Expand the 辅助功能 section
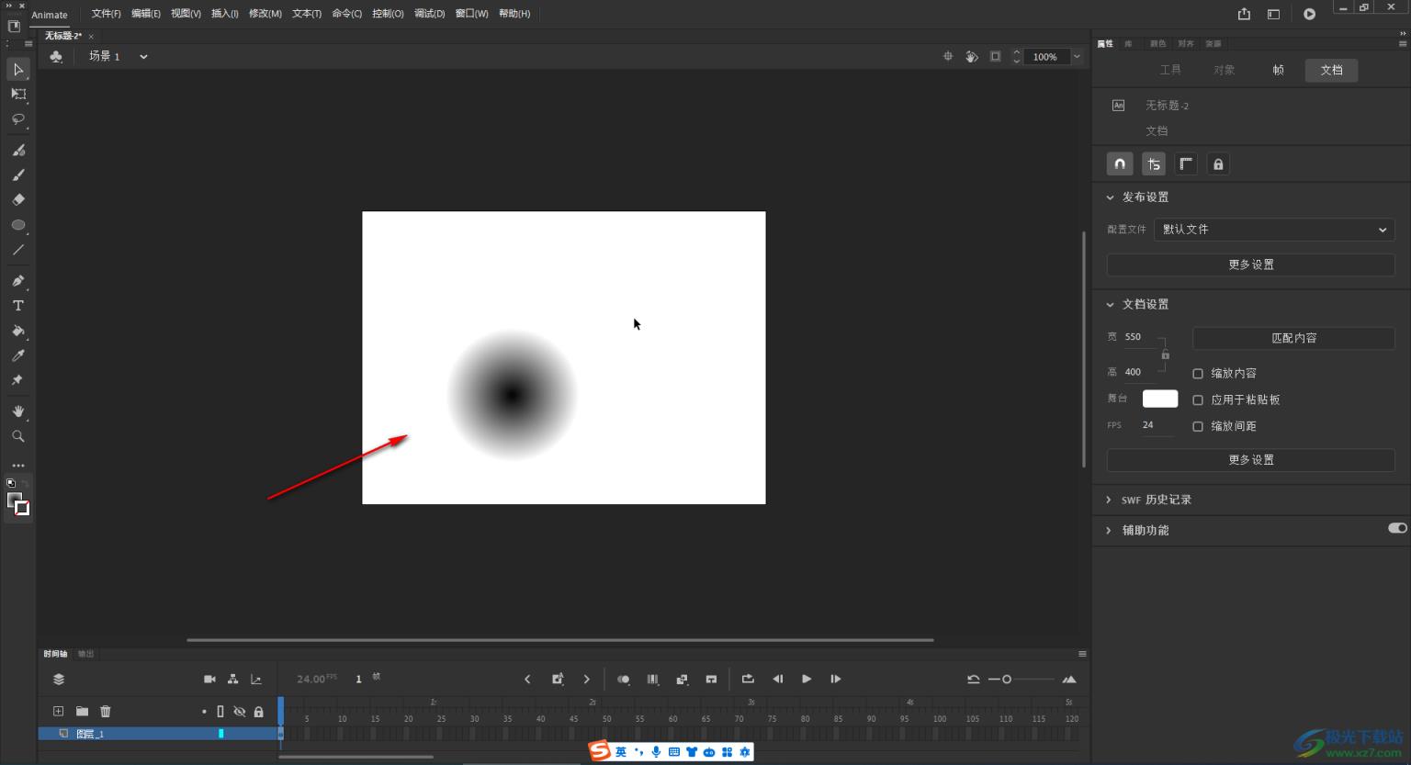The height and width of the screenshot is (765, 1411). (1109, 531)
